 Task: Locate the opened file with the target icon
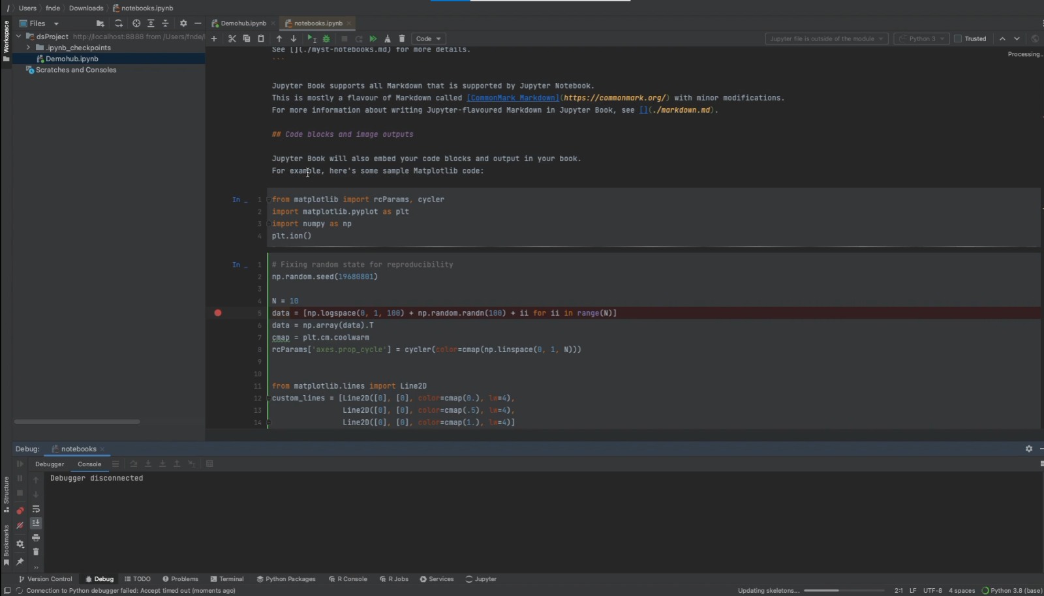point(136,23)
